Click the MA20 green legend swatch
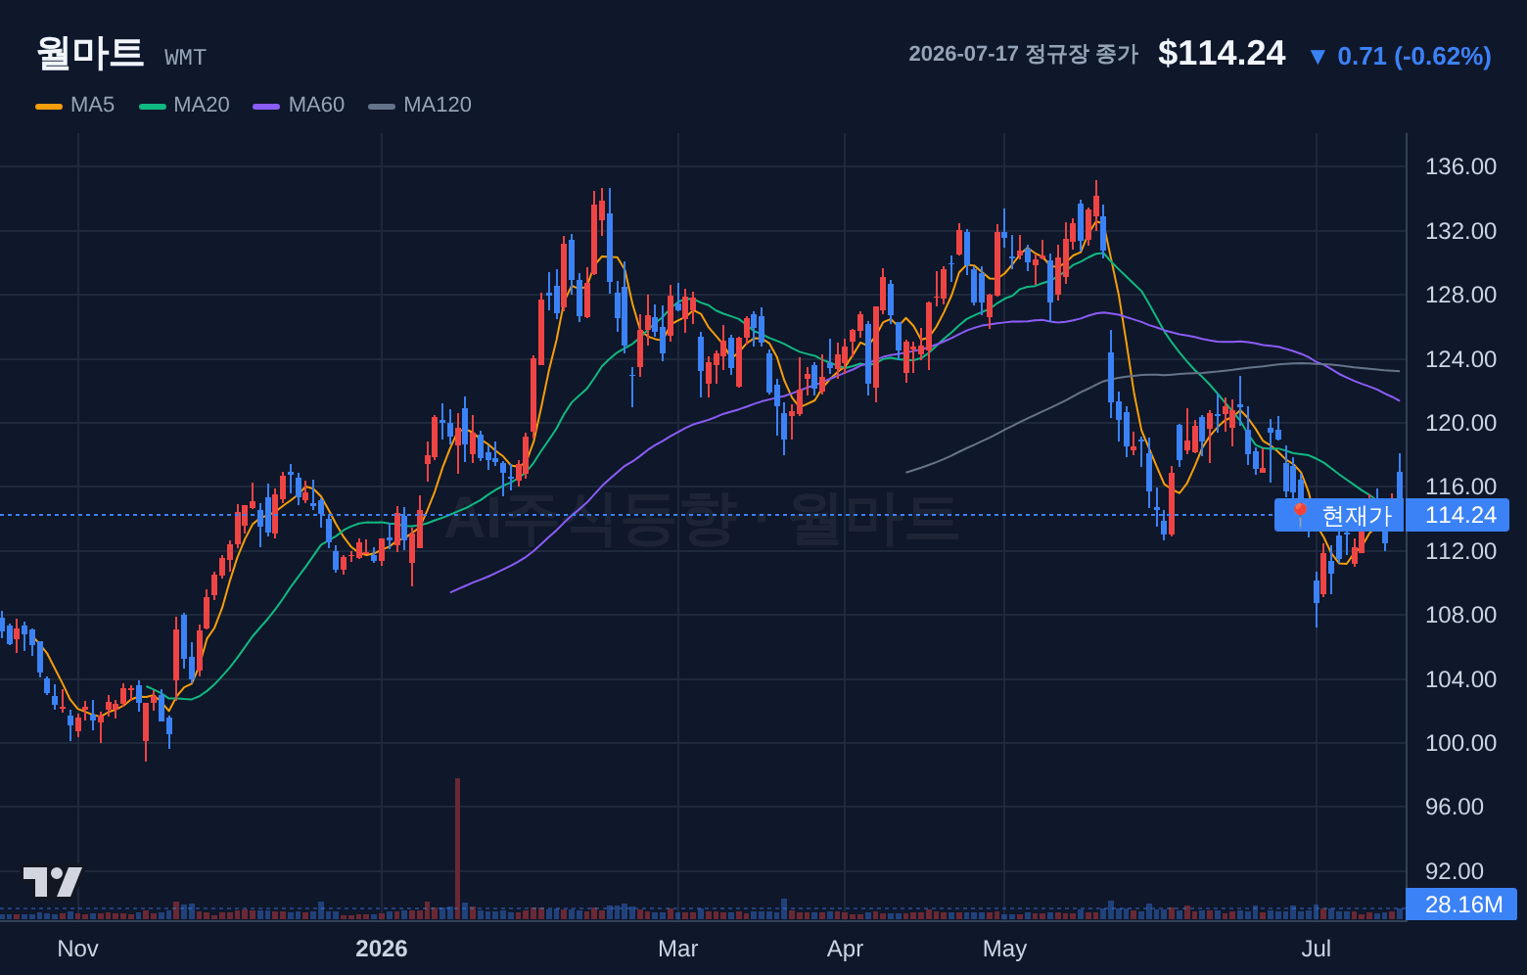This screenshot has width=1527, height=975. (153, 106)
